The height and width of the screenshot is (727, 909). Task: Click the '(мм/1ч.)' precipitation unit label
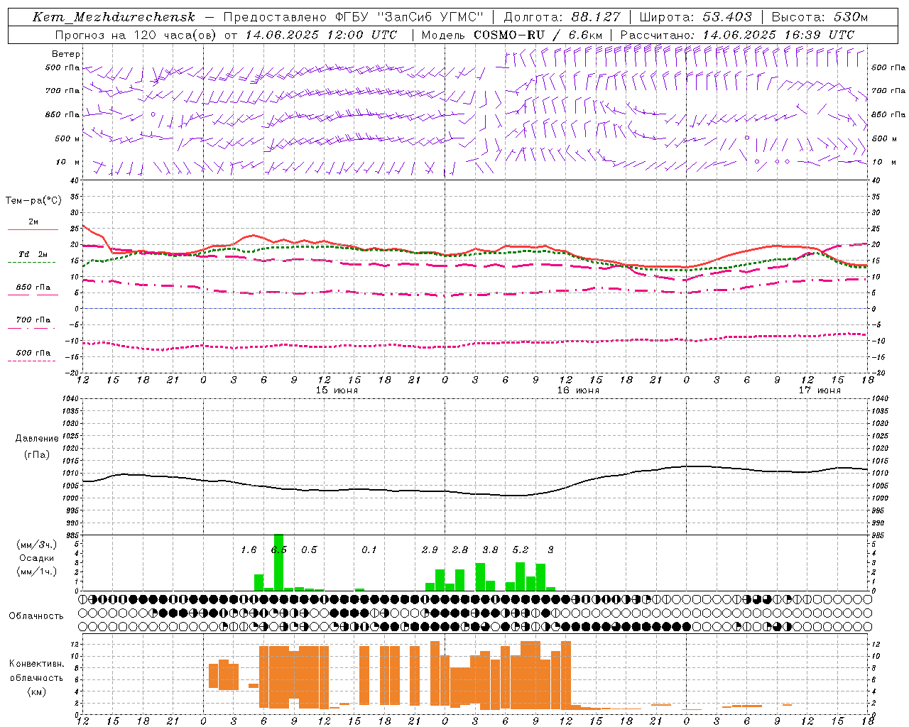[36, 572]
